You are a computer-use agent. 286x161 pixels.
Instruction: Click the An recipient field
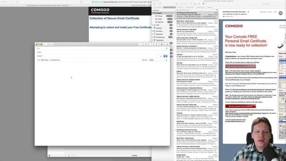(102, 48)
